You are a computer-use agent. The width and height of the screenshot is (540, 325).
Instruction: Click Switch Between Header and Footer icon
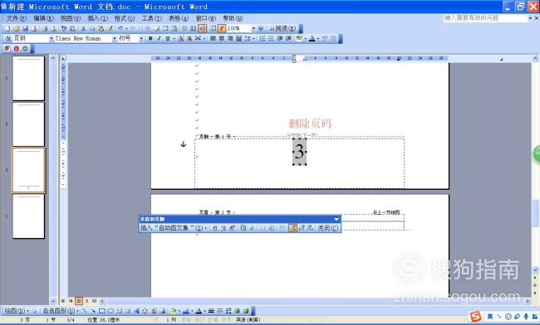coord(292,228)
